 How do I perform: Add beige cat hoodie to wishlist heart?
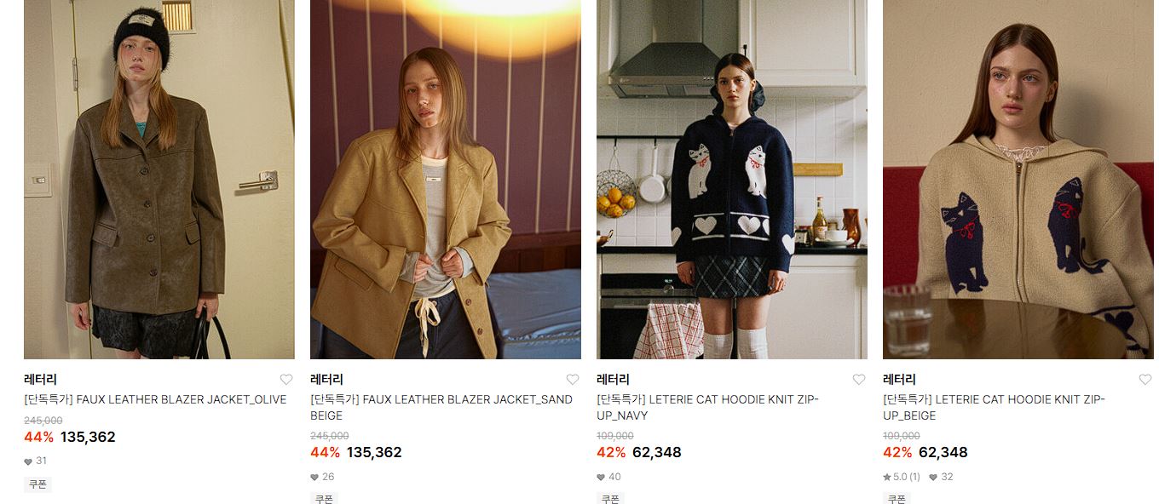(1145, 380)
